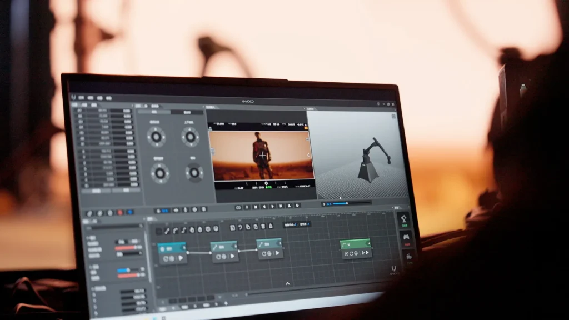Expand the panel with the upward chevron below the node grid
Viewport: 569px width, 320px height.
(288, 283)
